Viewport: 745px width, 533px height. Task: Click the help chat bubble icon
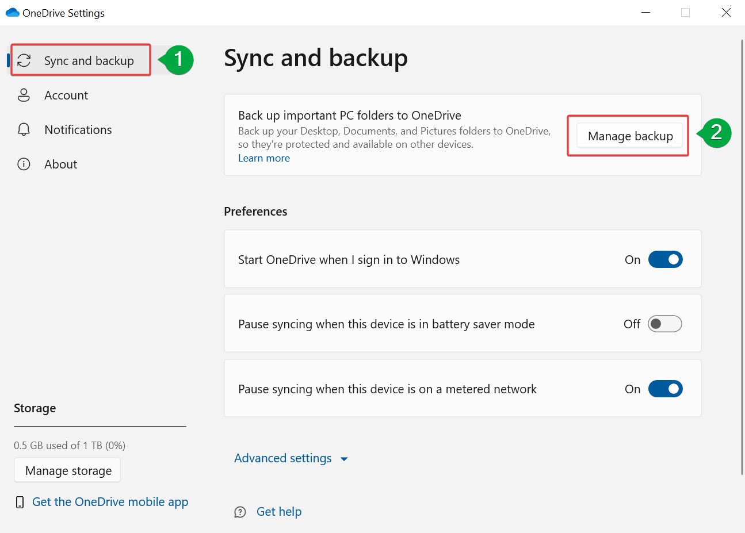click(x=240, y=512)
